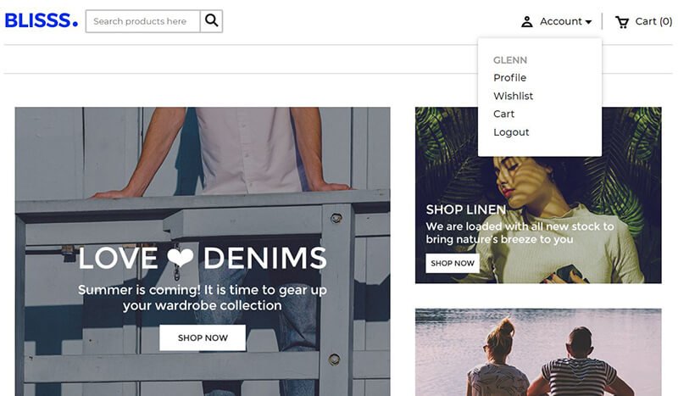Image resolution: width=678 pixels, height=396 pixels.
Task: Click Shop Now on the denims banner
Action: (203, 337)
